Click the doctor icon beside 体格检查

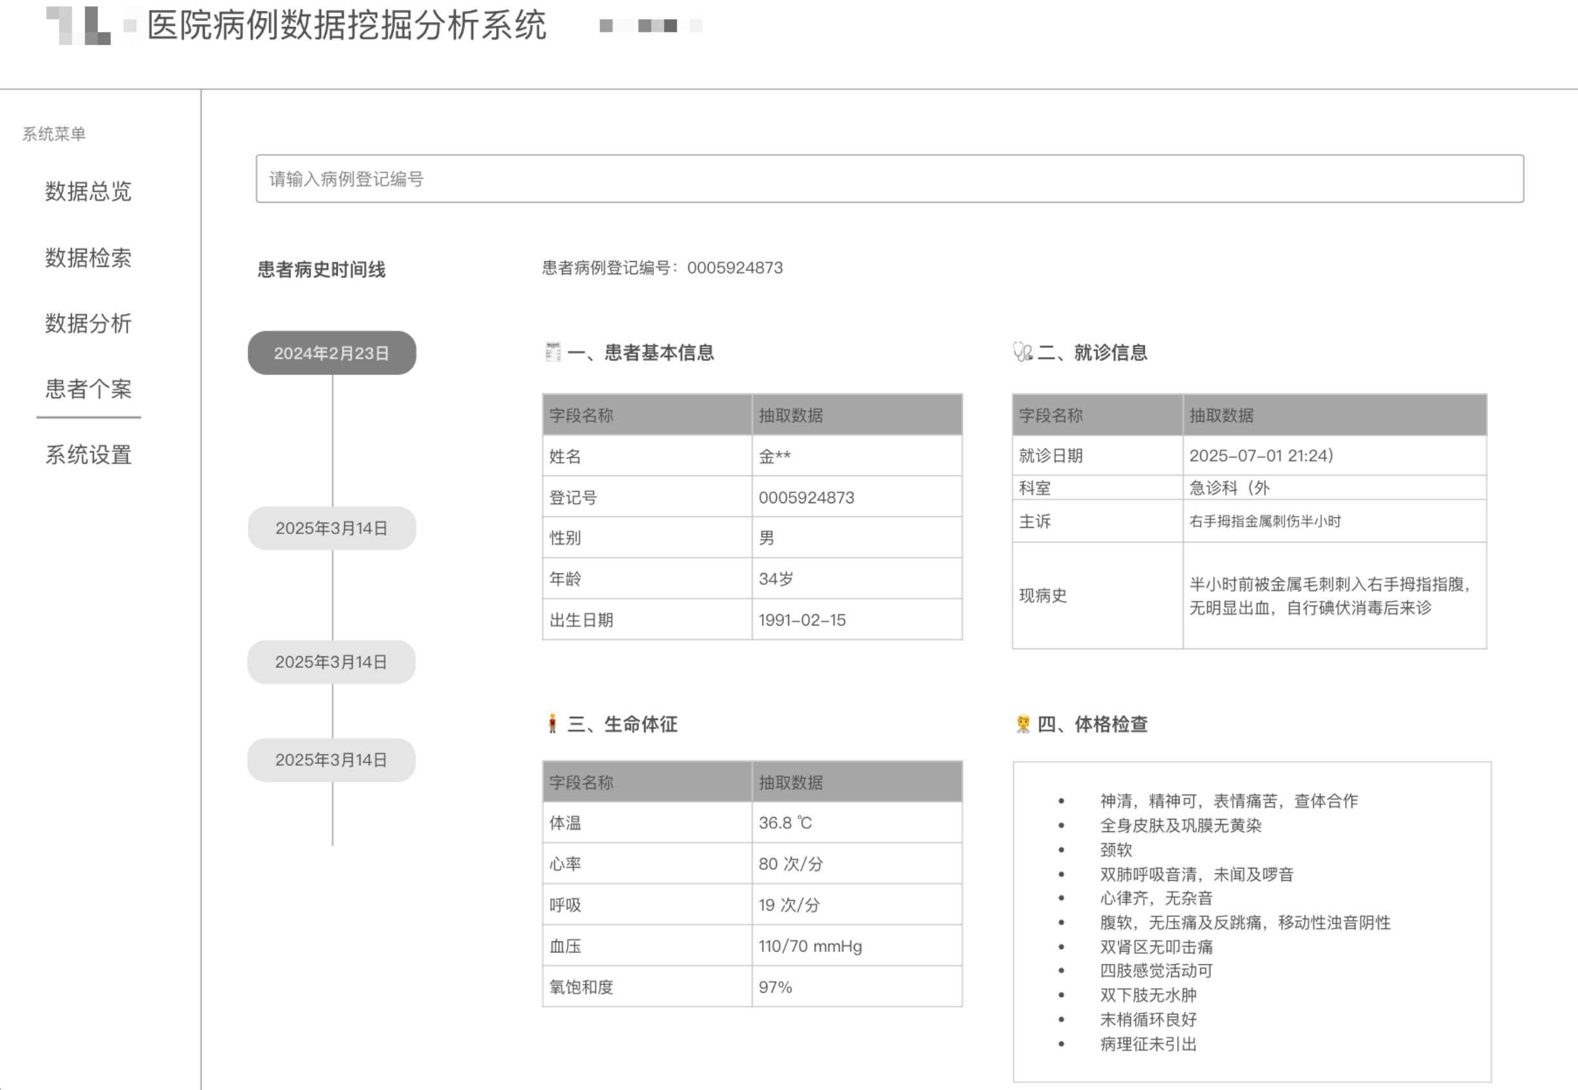tap(1023, 724)
